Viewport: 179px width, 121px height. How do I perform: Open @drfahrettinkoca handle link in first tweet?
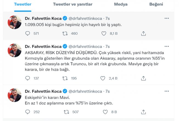tap(85, 18)
